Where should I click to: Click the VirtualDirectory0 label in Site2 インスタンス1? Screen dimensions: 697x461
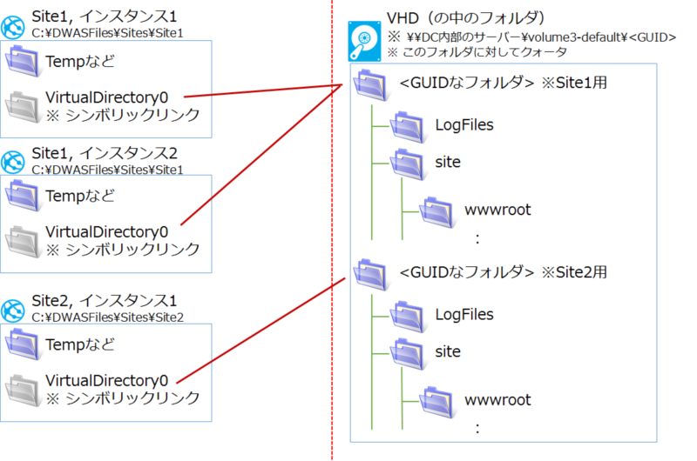coord(106,380)
